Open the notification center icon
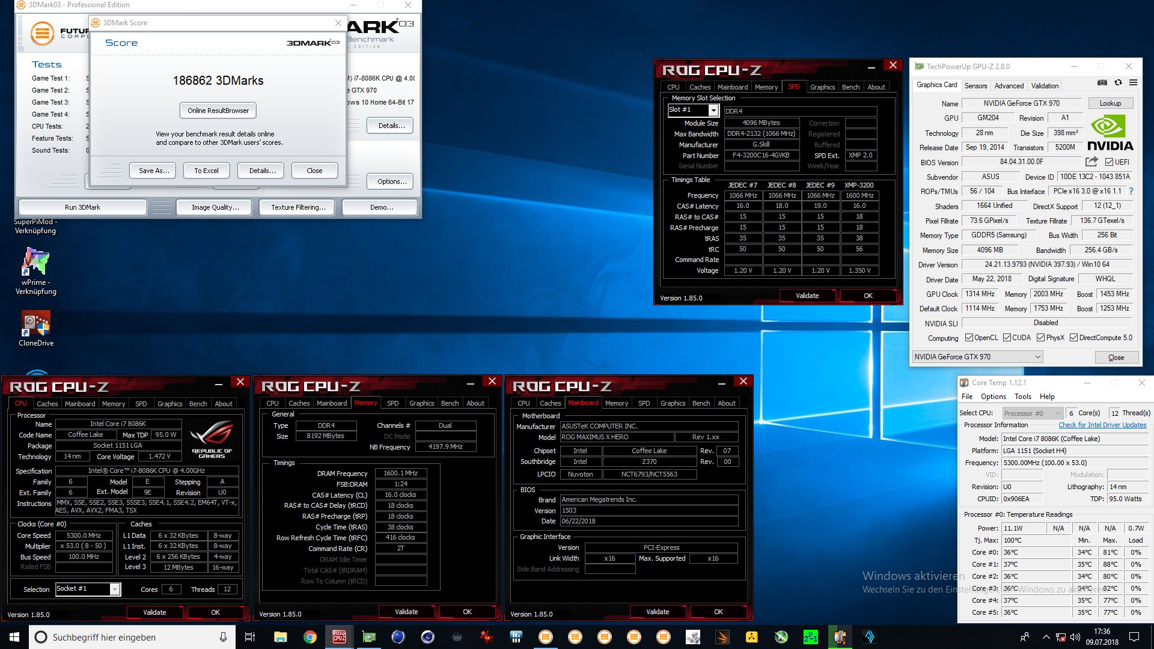 (1134, 637)
